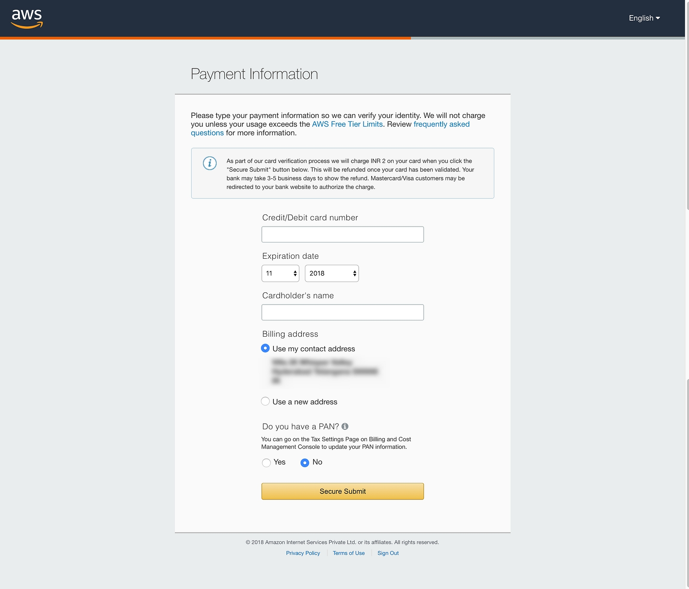689x589 pixels.
Task: Choose No for having a PAN
Action: click(x=305, y=462)
